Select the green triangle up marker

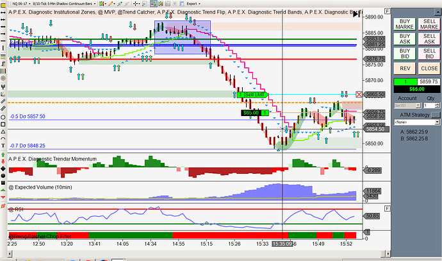point(3,190)
